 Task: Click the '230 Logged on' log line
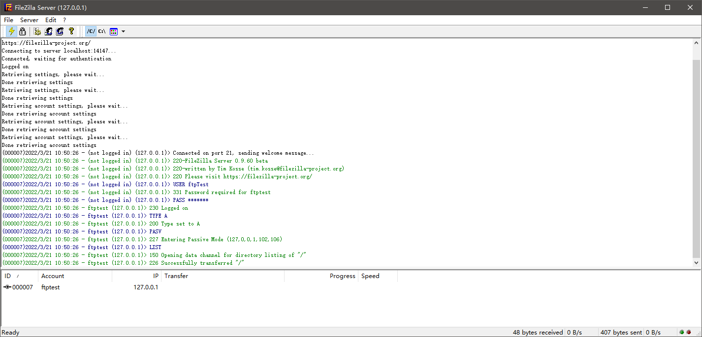(95, 208)
